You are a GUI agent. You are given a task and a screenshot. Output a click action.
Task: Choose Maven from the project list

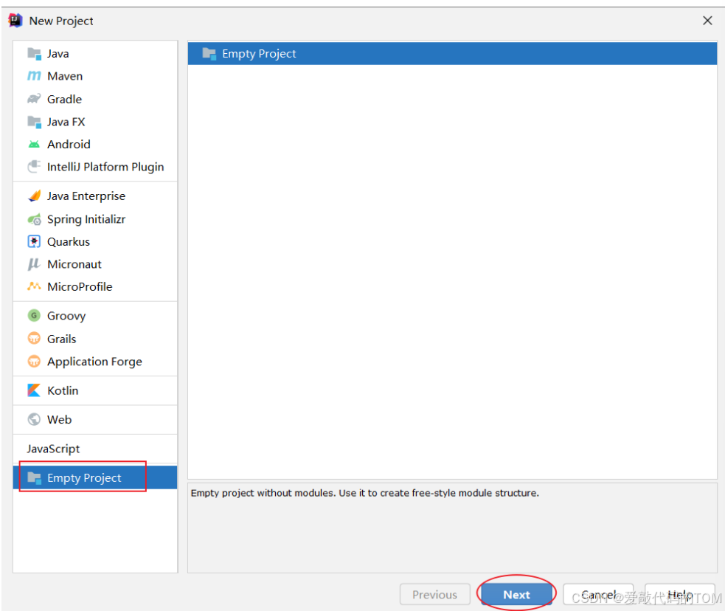(65, 76)
